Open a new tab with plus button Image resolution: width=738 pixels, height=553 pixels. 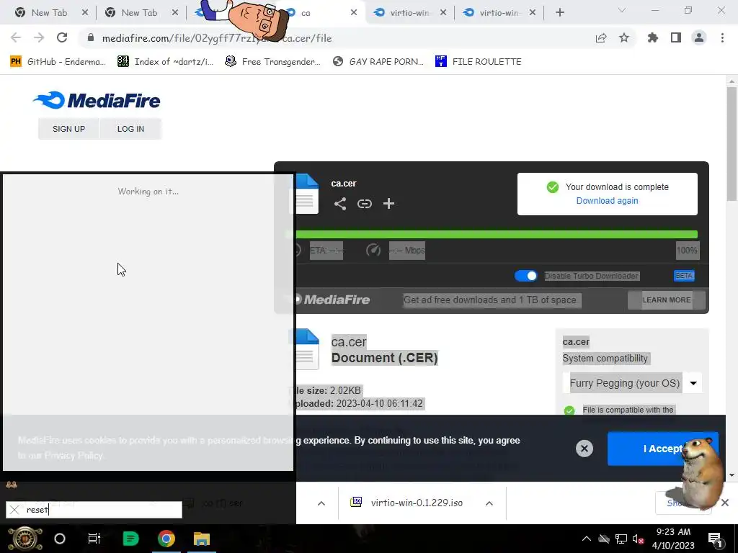point(559,13)
